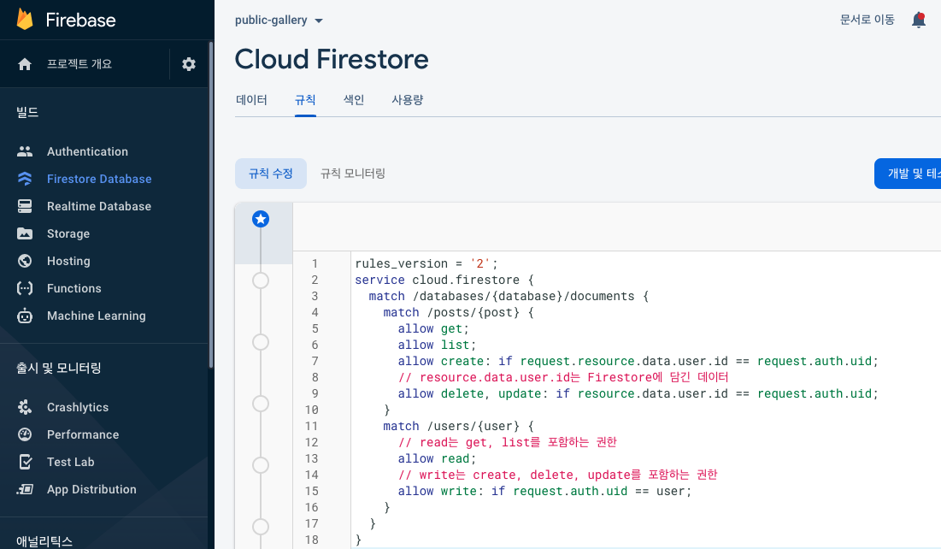The height and width of the screenshot is (549, 941).
Task: Click the 'allow write' rule line
Action: 544,491
